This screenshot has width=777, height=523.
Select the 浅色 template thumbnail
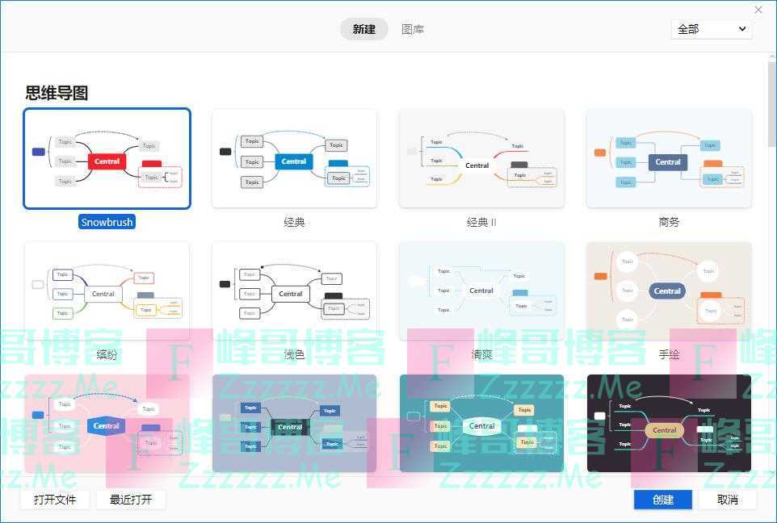pyautogui.click(x=294, y=291)
